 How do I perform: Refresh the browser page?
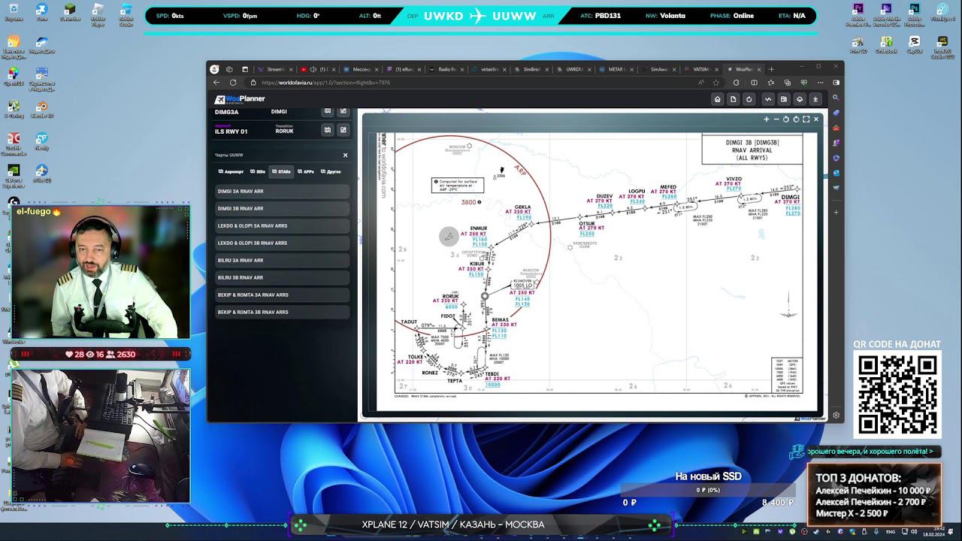[233, 83]
